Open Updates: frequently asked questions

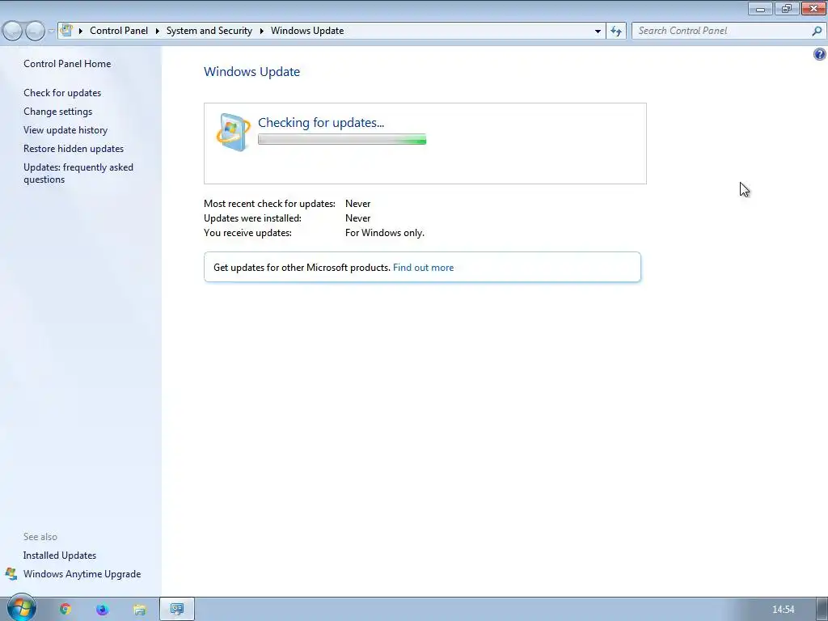(78, 173)
